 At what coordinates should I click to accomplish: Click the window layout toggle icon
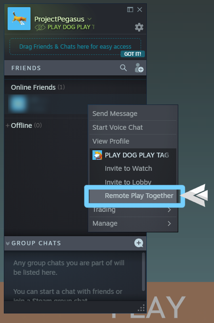pyautogui.click(x=130, y=10)
